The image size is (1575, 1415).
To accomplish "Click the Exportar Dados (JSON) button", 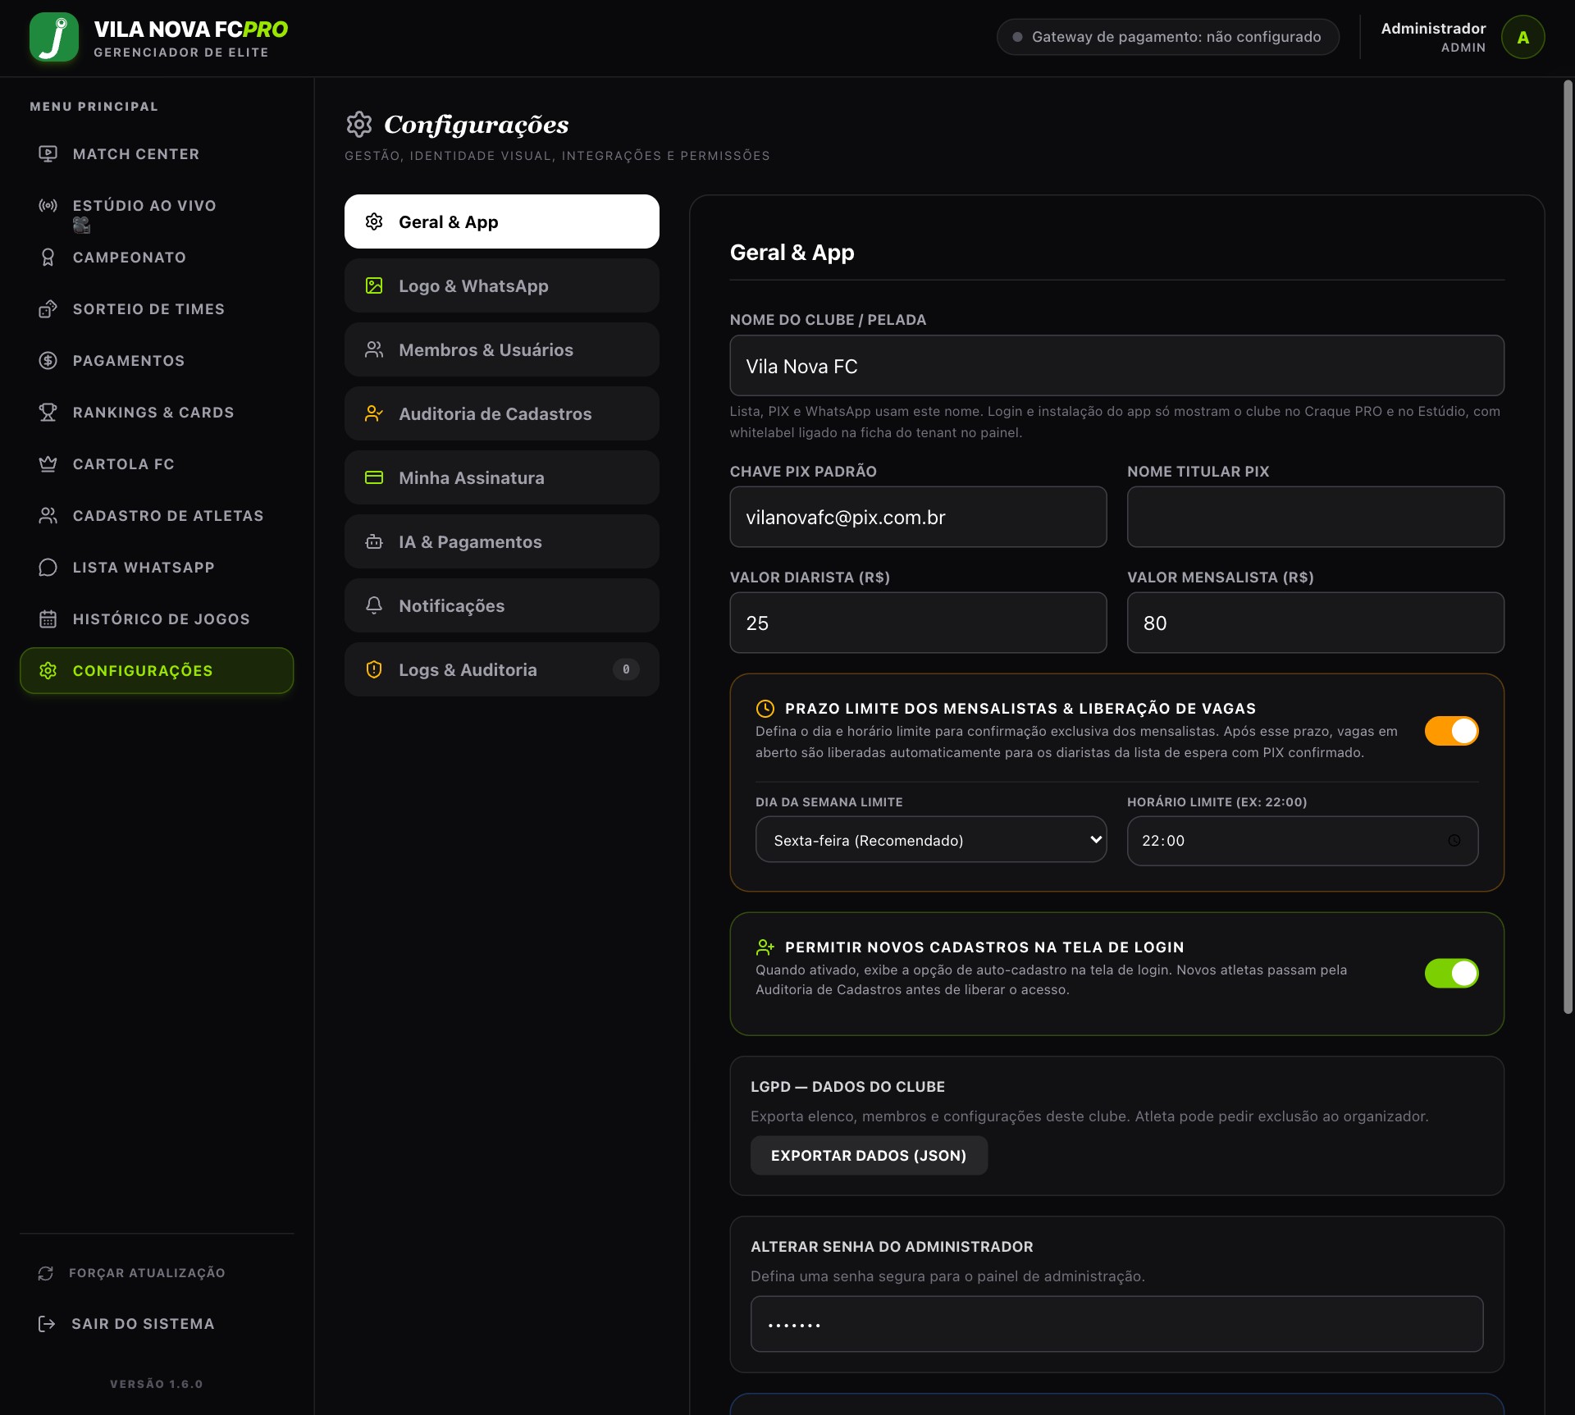I will point(869,1156).
